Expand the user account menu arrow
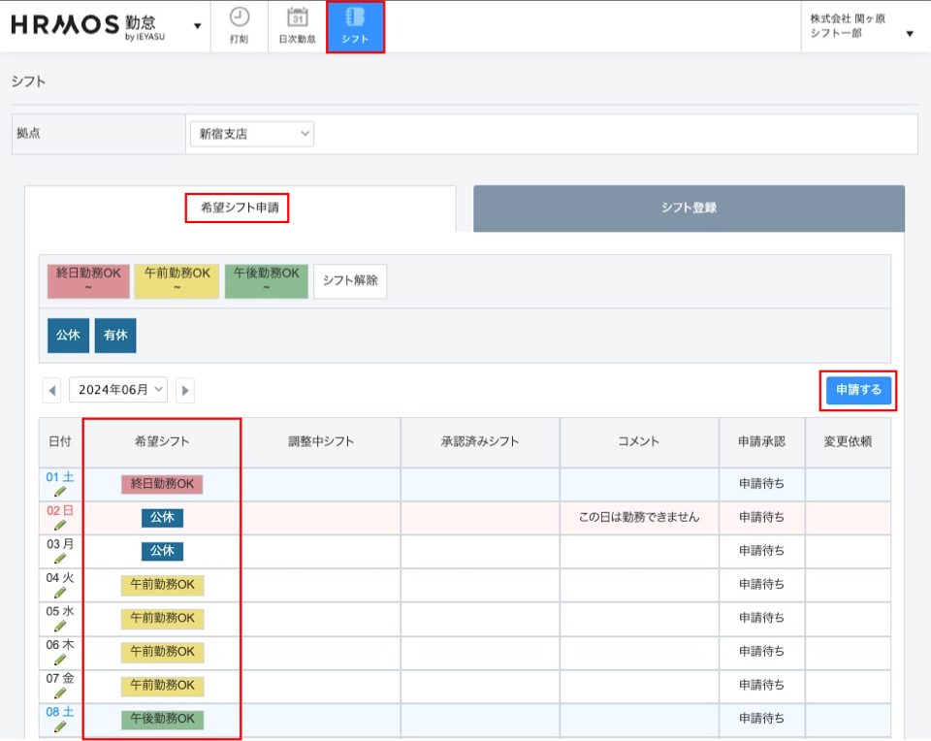Screen dimensions: 931x741 (x=909, y=34)
